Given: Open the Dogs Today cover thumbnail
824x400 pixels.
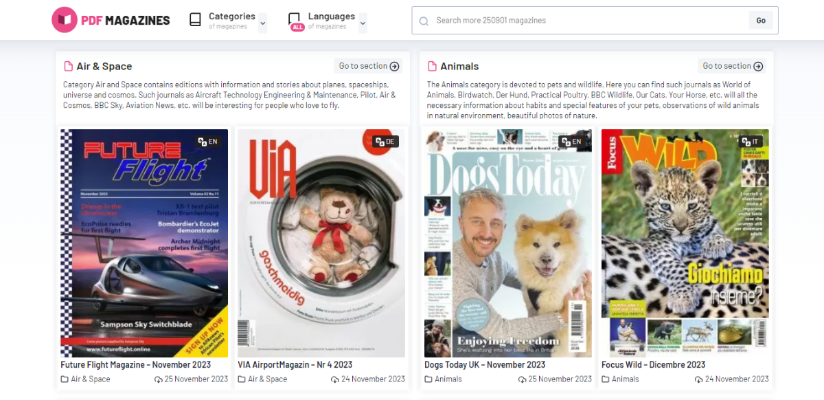Looking at the screenshot, I should 508,243.
